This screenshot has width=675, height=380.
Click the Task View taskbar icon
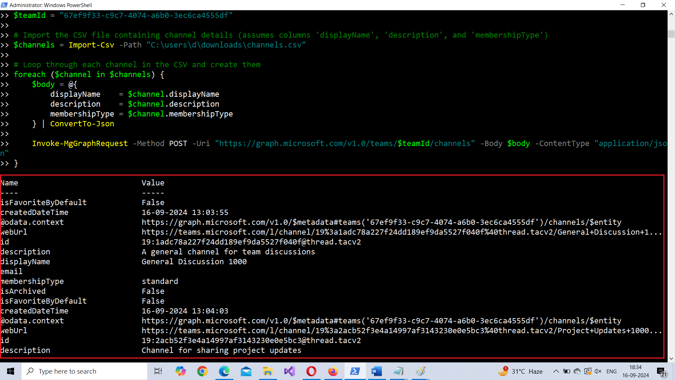(158, 371)
